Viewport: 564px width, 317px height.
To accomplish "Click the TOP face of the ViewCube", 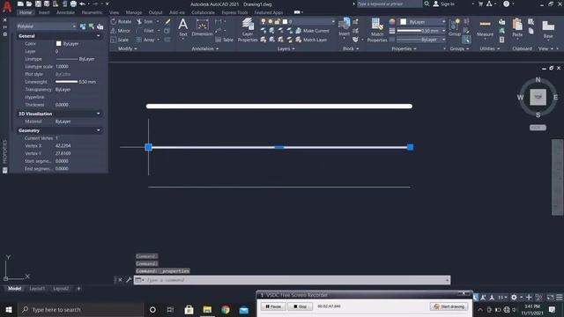I will 538,97.
